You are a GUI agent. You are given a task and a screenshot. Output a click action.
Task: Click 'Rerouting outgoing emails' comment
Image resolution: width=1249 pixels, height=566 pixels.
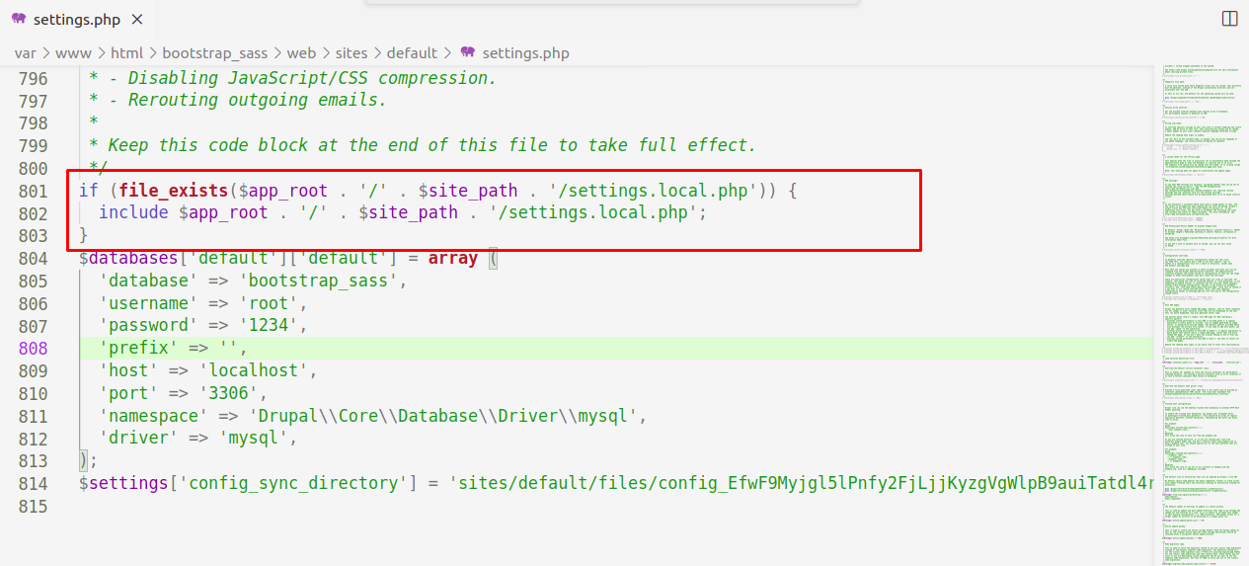[259, 101]
